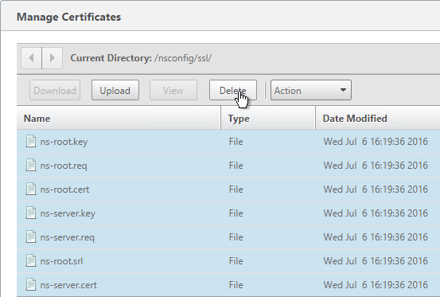This screenshot has height=297, width=440.
Task: Click the ns-root.srl file icon
Action: pos(31,261)
